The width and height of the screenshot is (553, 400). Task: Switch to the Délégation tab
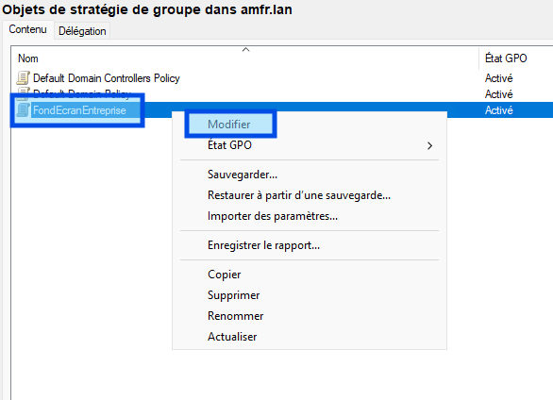point(82,31)
